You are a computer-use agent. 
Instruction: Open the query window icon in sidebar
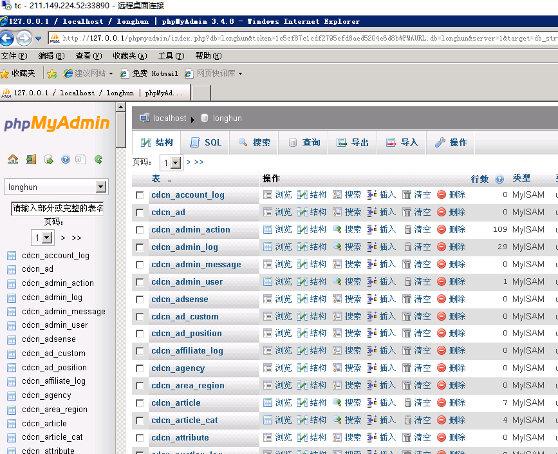[49, 160]
